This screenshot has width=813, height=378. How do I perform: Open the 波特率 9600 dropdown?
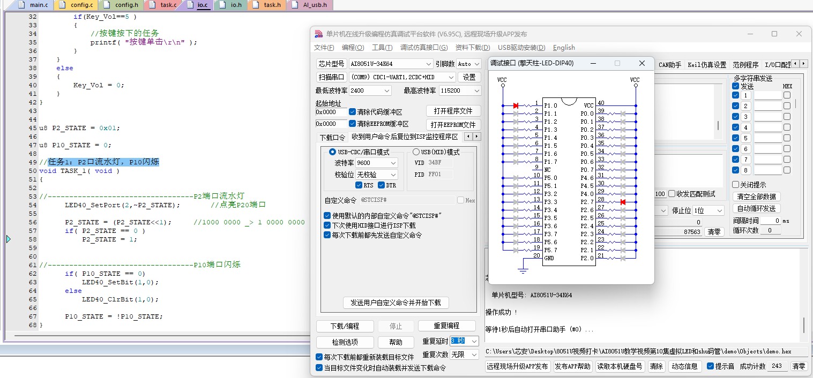tap(377, 163)
